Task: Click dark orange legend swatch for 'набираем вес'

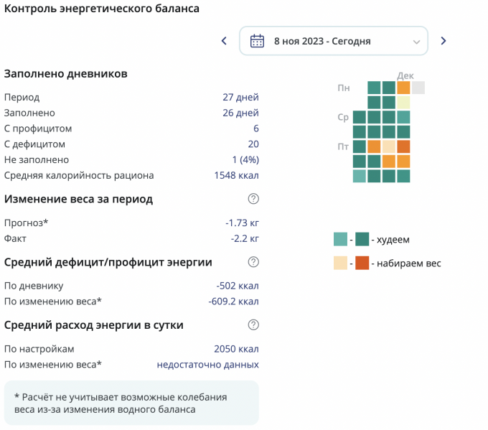Action: pyautogui.click(x=362, y=263)
